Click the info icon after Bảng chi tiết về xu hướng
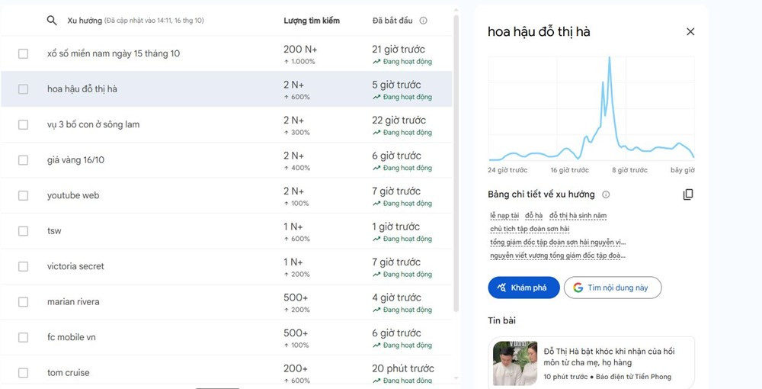Viewport: 762px width, 389px height. pos(606,194)
